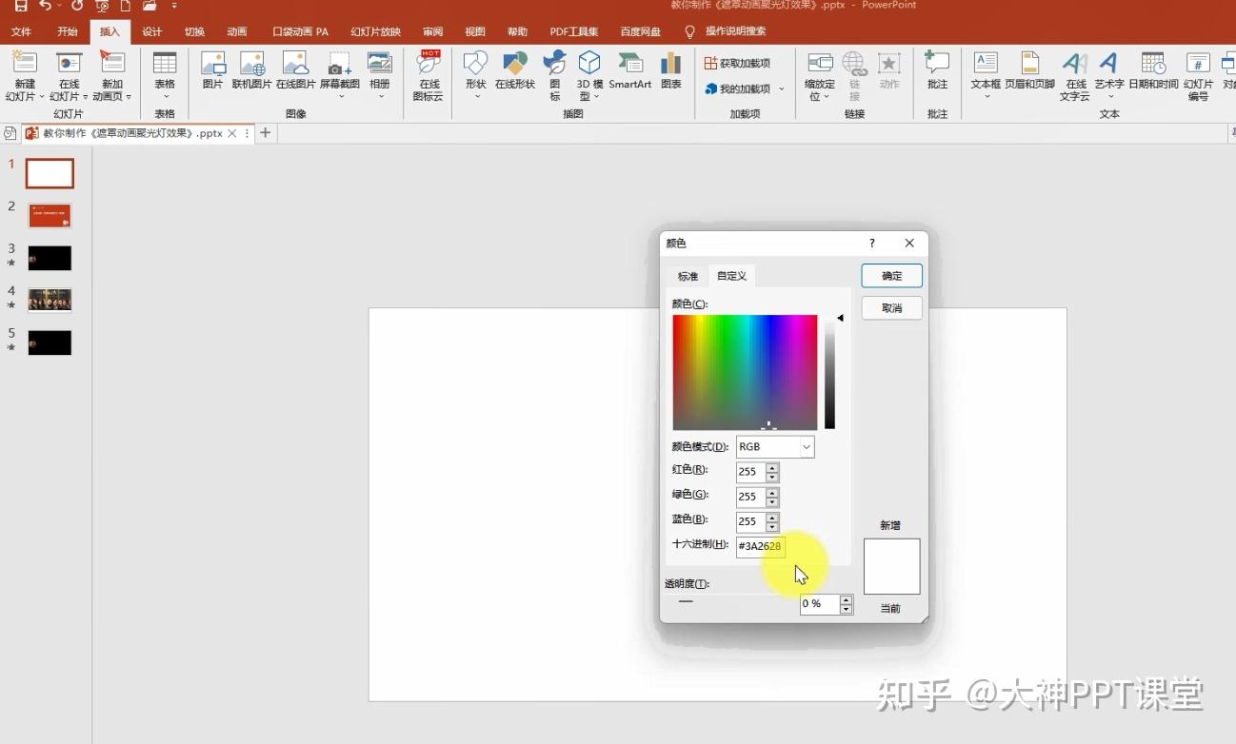Cancel the color dialog with 取消
Viewport: 1236px width, 744px height.
[890, 307]
